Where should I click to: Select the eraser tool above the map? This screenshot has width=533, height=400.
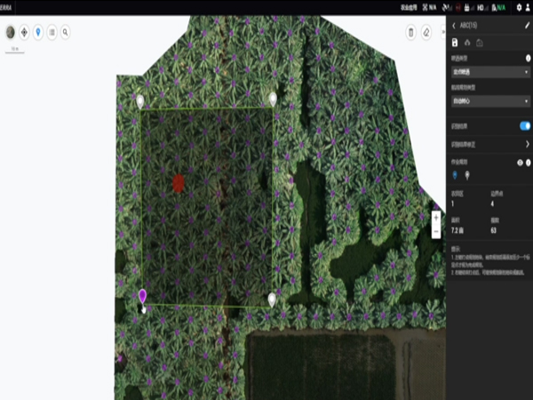(426, 33)
